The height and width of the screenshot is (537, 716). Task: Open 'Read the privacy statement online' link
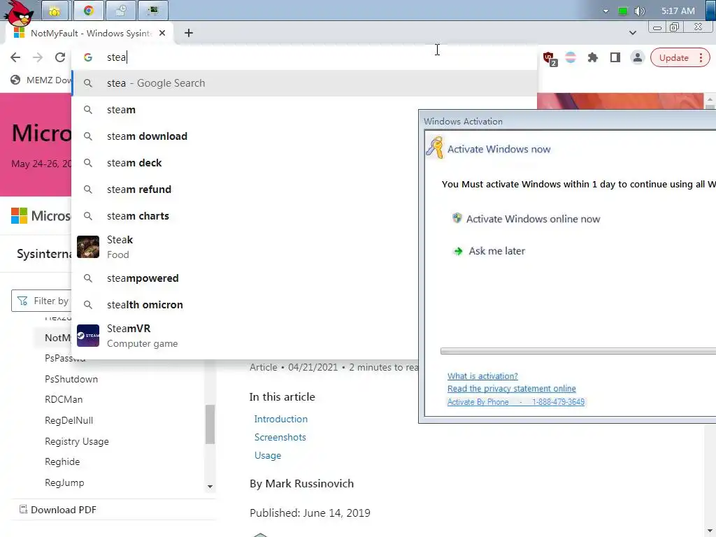point(511,389)
